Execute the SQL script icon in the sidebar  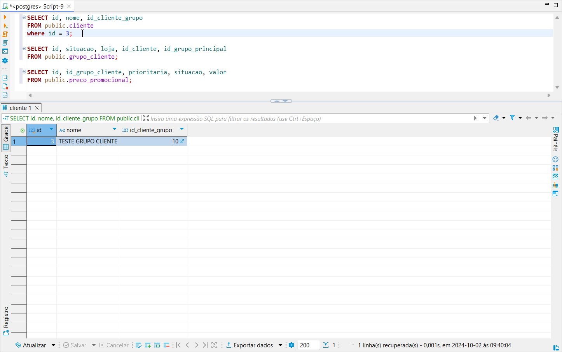(5, 34)
